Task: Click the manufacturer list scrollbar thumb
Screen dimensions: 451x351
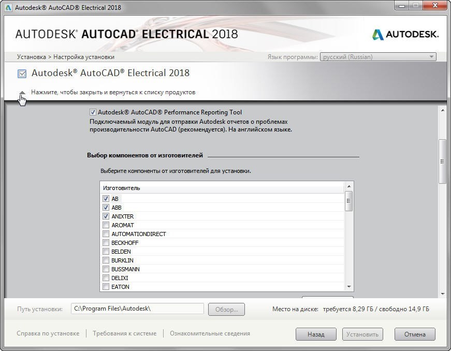Action: (349, 201)
